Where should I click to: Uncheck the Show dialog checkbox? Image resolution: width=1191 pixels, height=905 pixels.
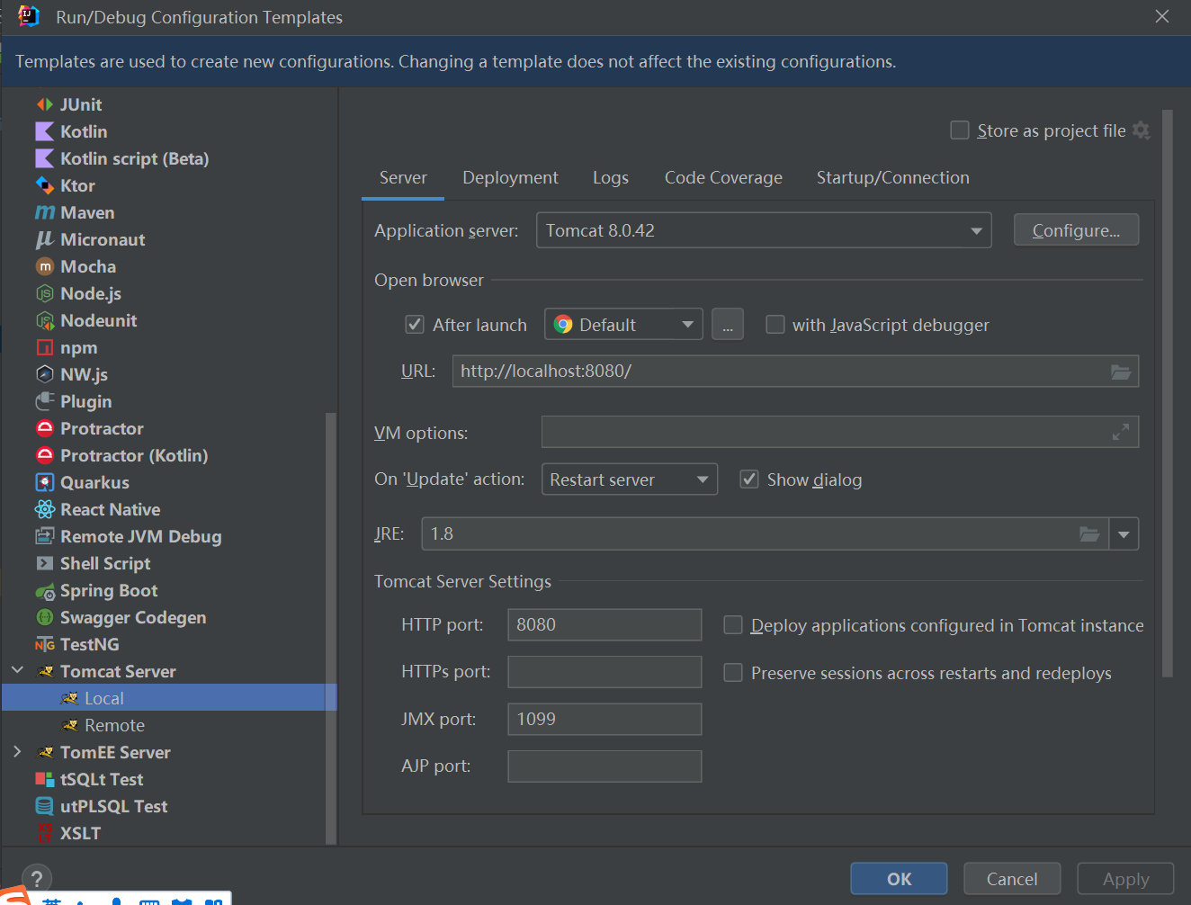coord(749,479)
